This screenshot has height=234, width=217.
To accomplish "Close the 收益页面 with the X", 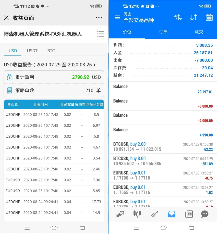I will click(6, 18).
